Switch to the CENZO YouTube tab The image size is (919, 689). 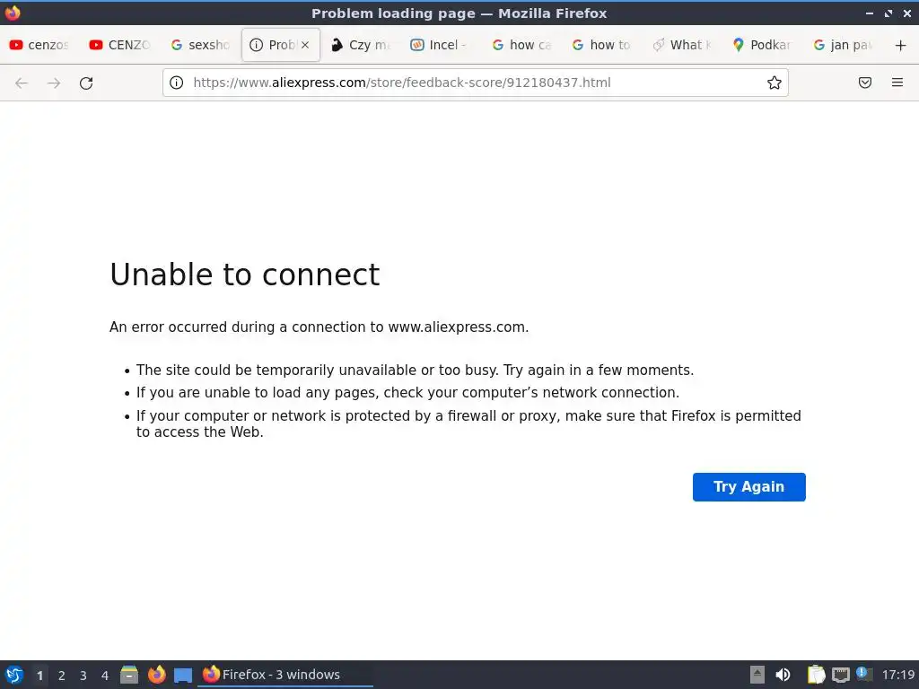click(x=120, y=45)
